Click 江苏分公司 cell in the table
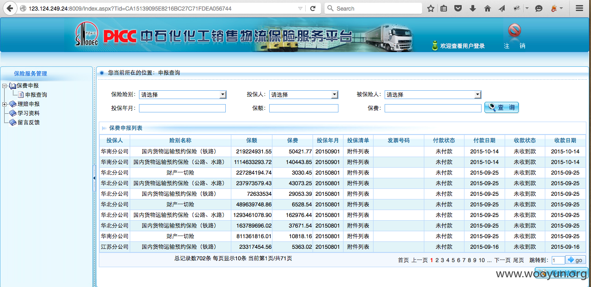Viewport: 591px width, 287px height. point(115,247)
